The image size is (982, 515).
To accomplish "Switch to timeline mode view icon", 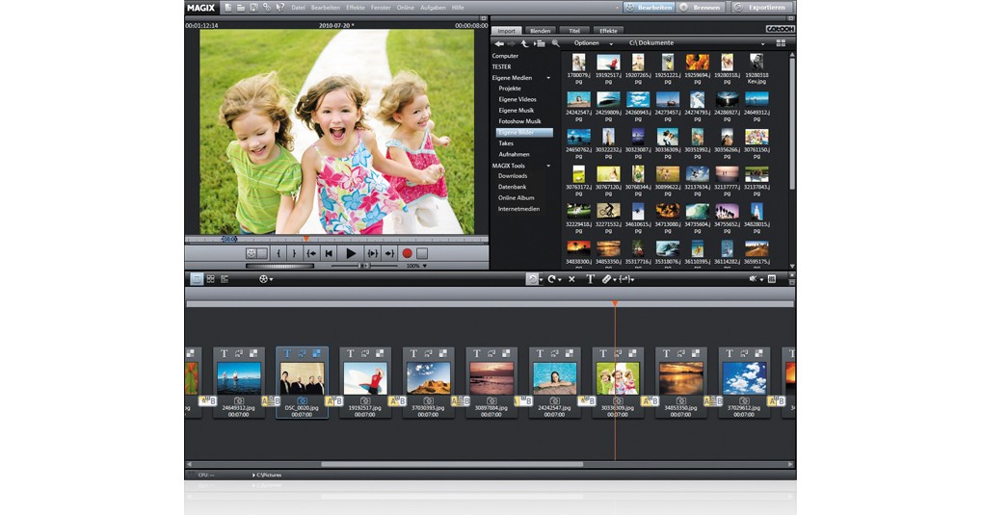I will pyautogui.click(x=225, y=279).
